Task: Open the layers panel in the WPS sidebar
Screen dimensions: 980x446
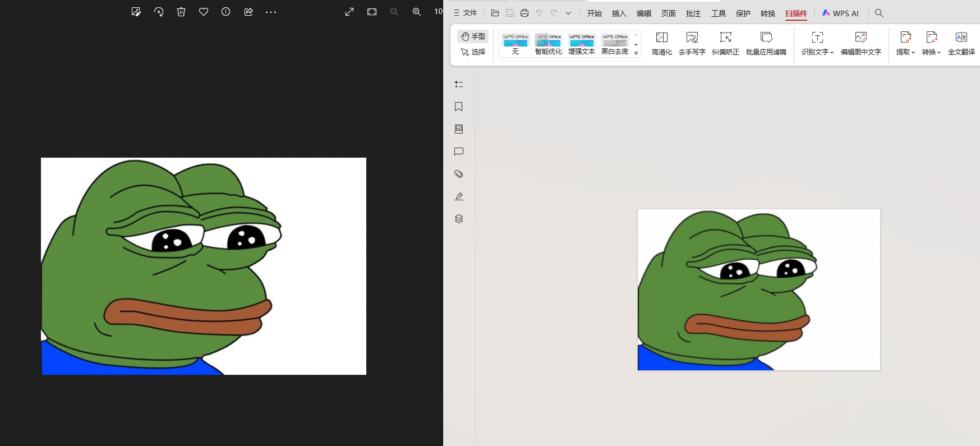Action: 459,219
